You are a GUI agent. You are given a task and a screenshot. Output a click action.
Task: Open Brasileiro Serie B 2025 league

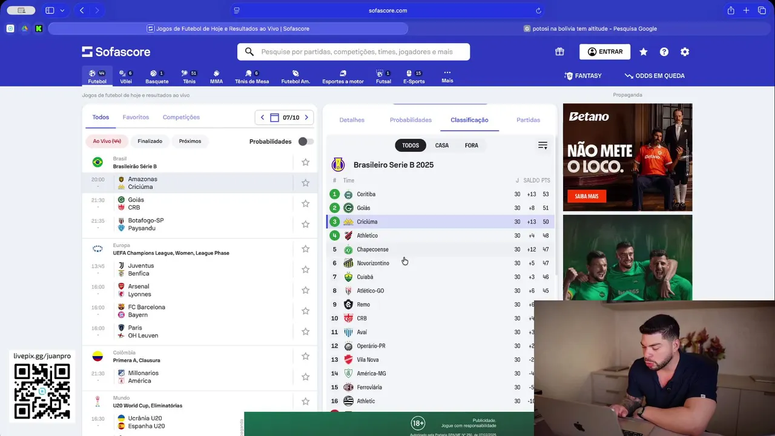coord(394,165)
